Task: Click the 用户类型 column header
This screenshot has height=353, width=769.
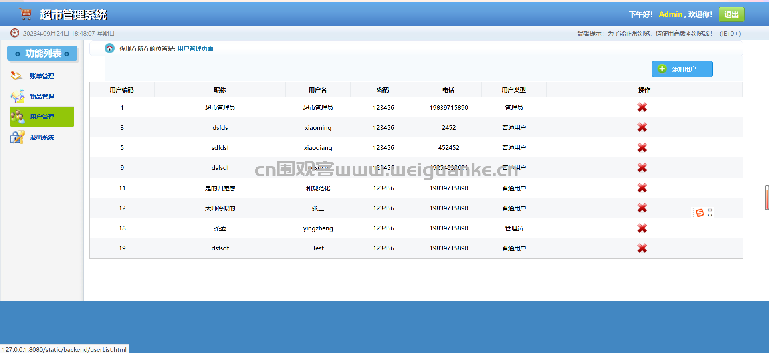Action: coord(514,90)
